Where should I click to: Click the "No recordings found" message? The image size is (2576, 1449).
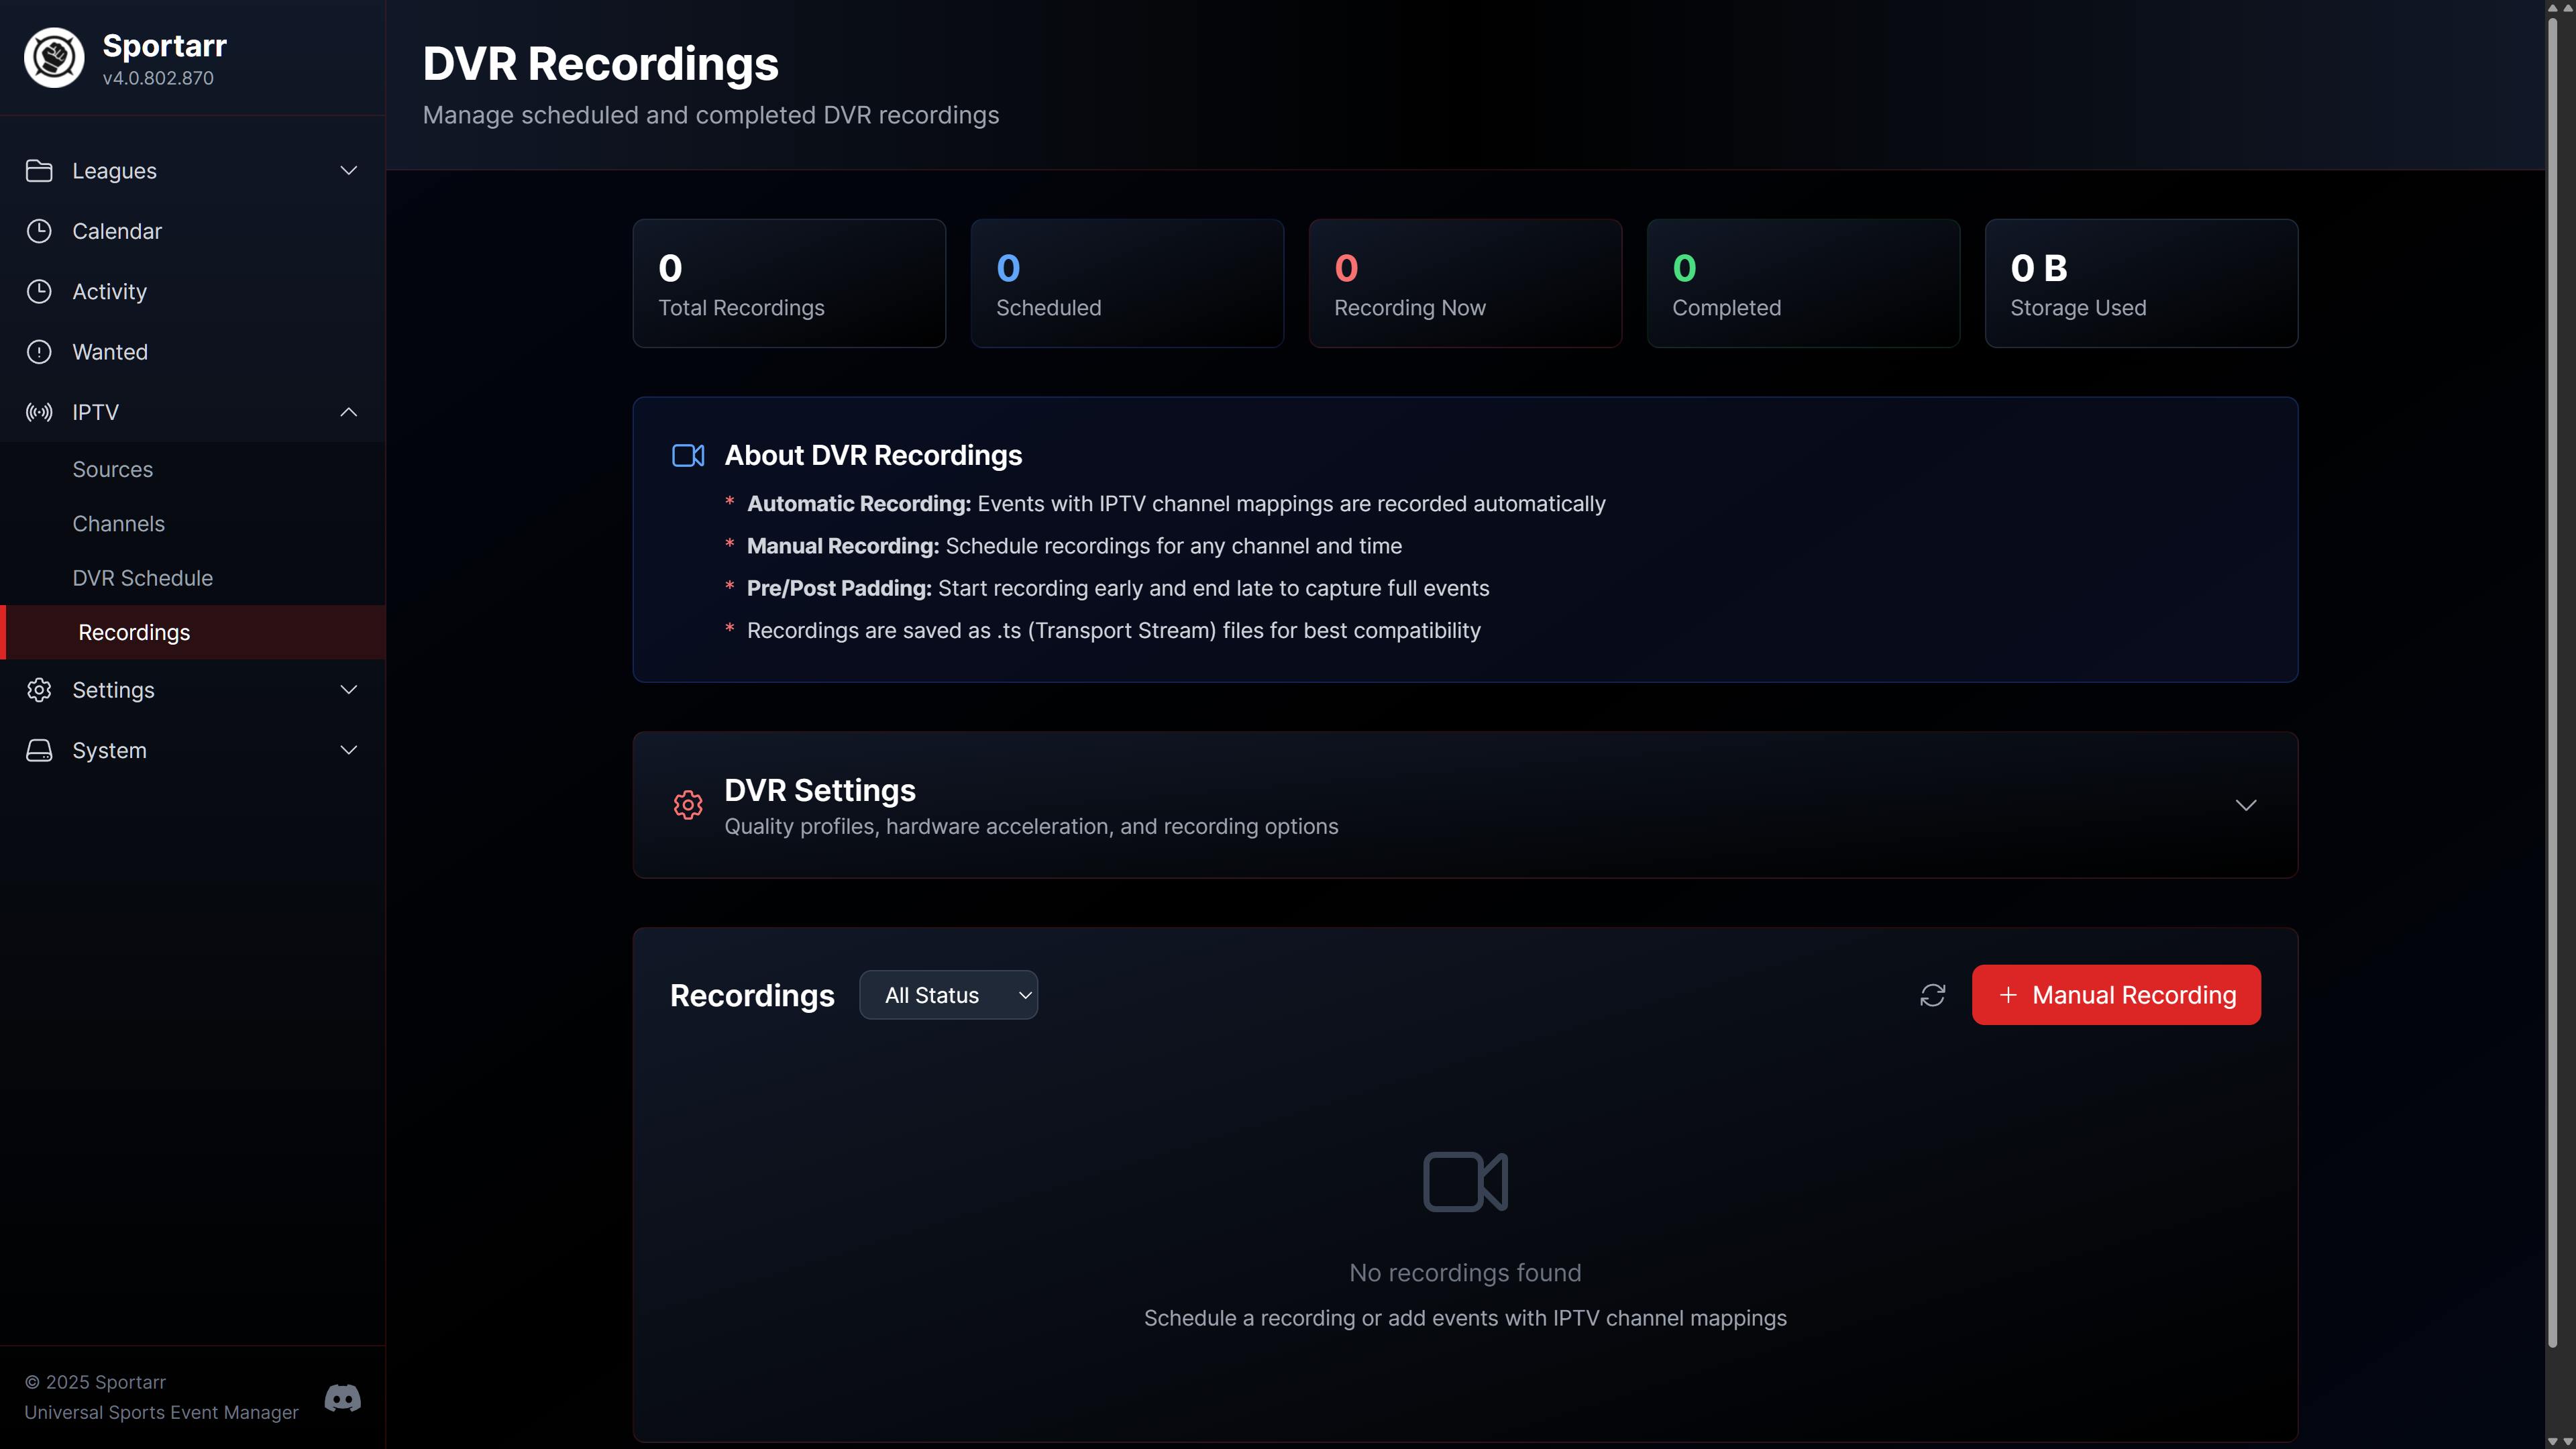[1465, 1273]
